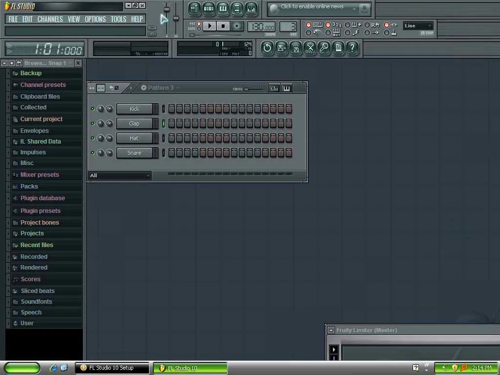The height and width of the screenshot is (375, 500).
Task: Open the EDIT menu
Action: click(27, 19)
